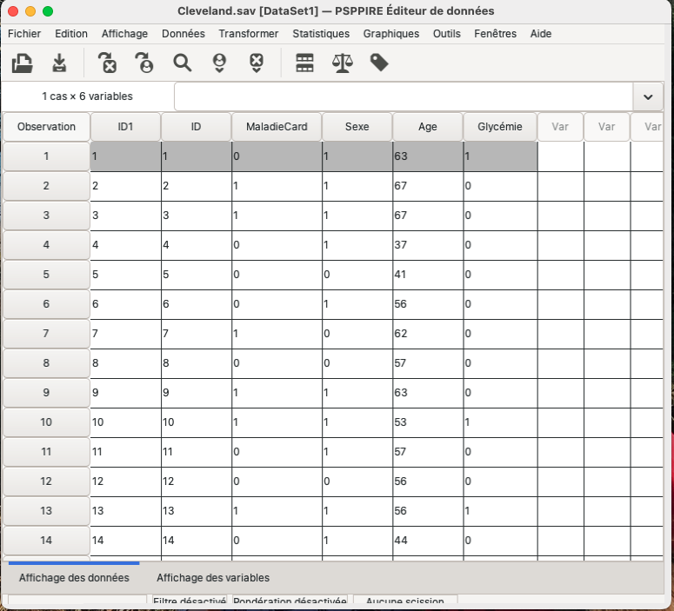
Task: Click the cell entry input field
Action: [403, 96]
